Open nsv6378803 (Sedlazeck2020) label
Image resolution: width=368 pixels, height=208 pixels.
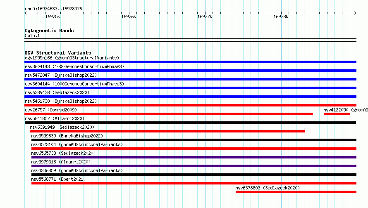coord(268,188)
